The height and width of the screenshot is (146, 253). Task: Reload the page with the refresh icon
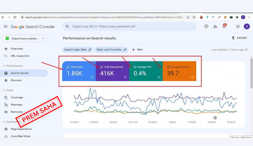click(x=15, y=17)
